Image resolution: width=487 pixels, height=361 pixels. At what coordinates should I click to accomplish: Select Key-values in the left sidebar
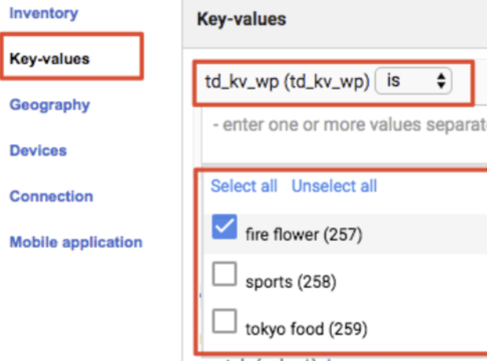50,59
